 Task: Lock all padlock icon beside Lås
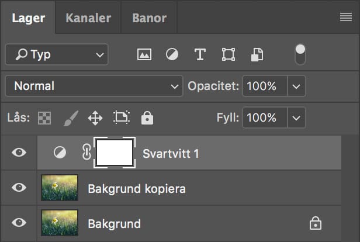[147, 118]
